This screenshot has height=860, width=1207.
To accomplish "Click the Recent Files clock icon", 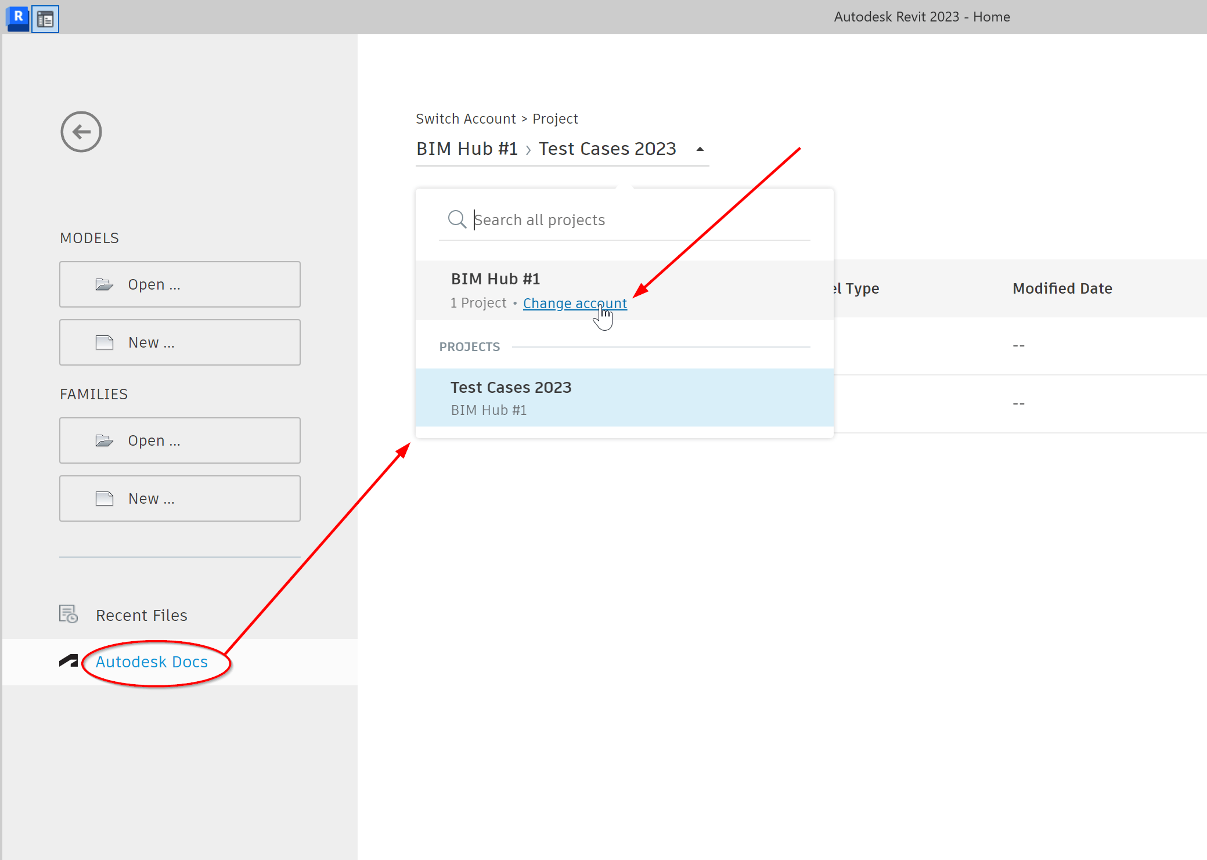I will click(69, 614).
